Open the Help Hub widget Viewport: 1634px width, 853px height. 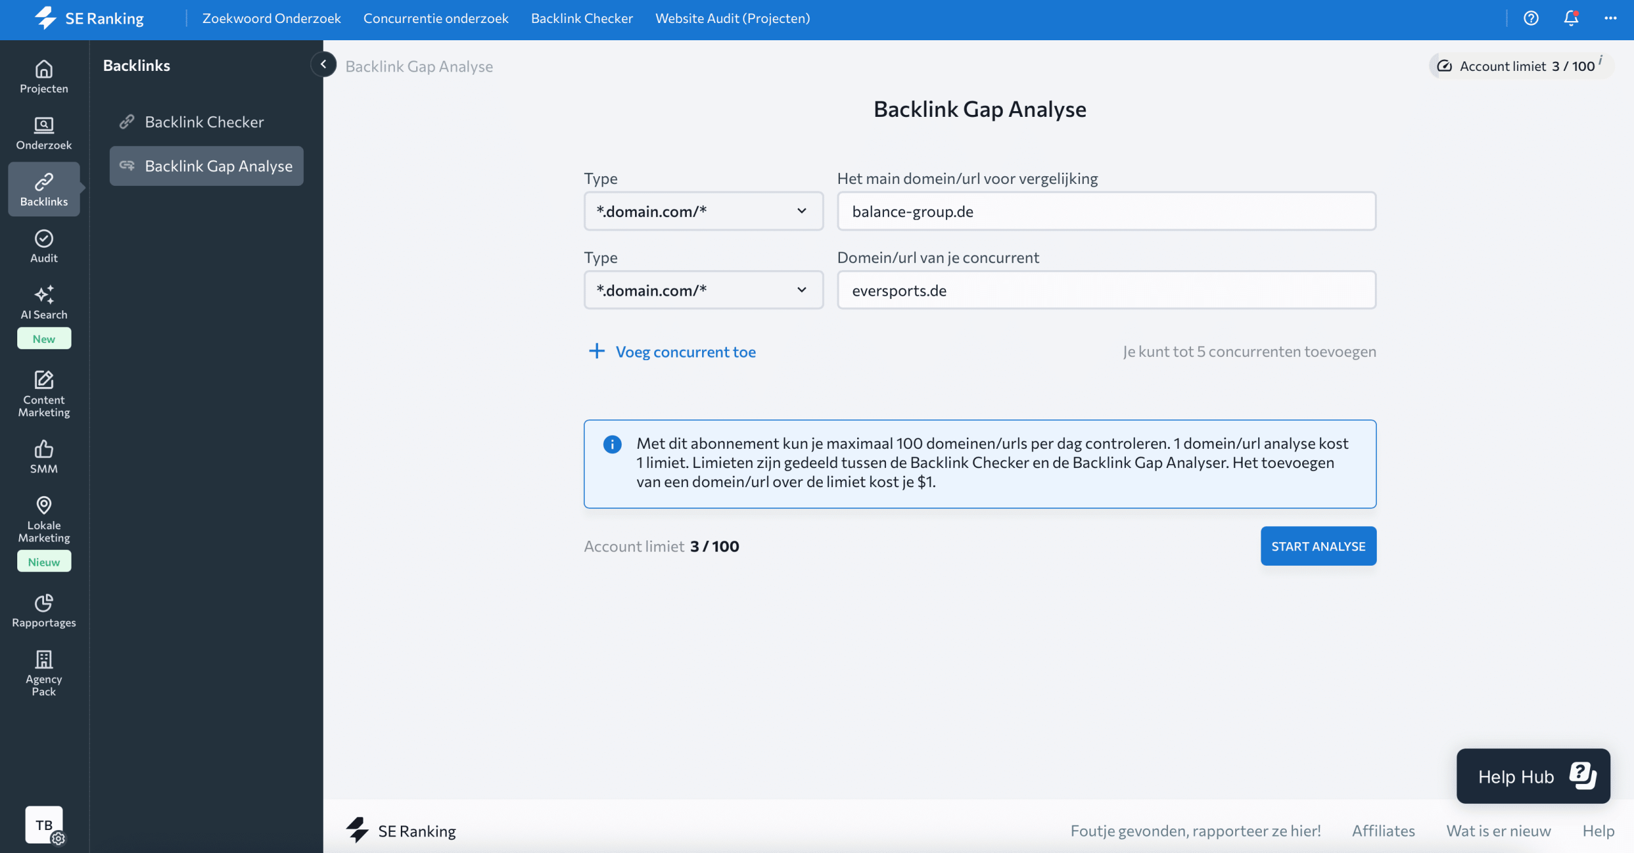[1533, 776]
